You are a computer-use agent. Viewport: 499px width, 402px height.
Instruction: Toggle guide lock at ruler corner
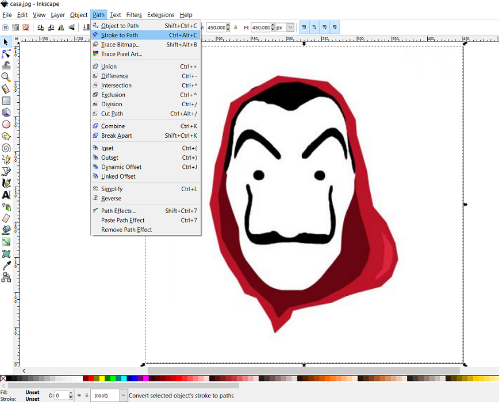click(17, 39)
